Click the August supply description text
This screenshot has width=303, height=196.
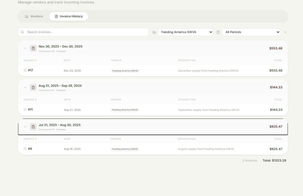click(x=206, y=149)
